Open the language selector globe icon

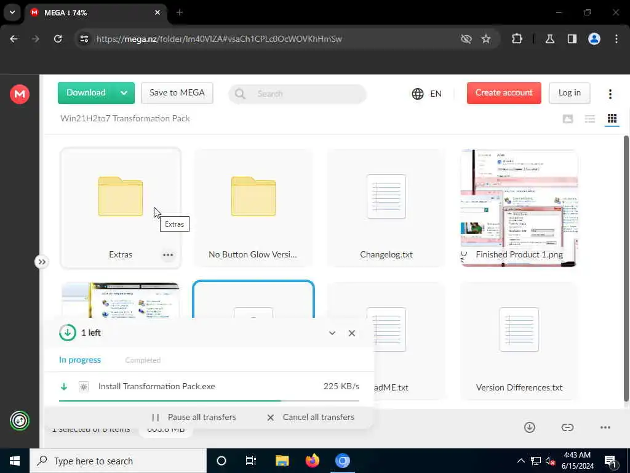(x=418, y=94)
